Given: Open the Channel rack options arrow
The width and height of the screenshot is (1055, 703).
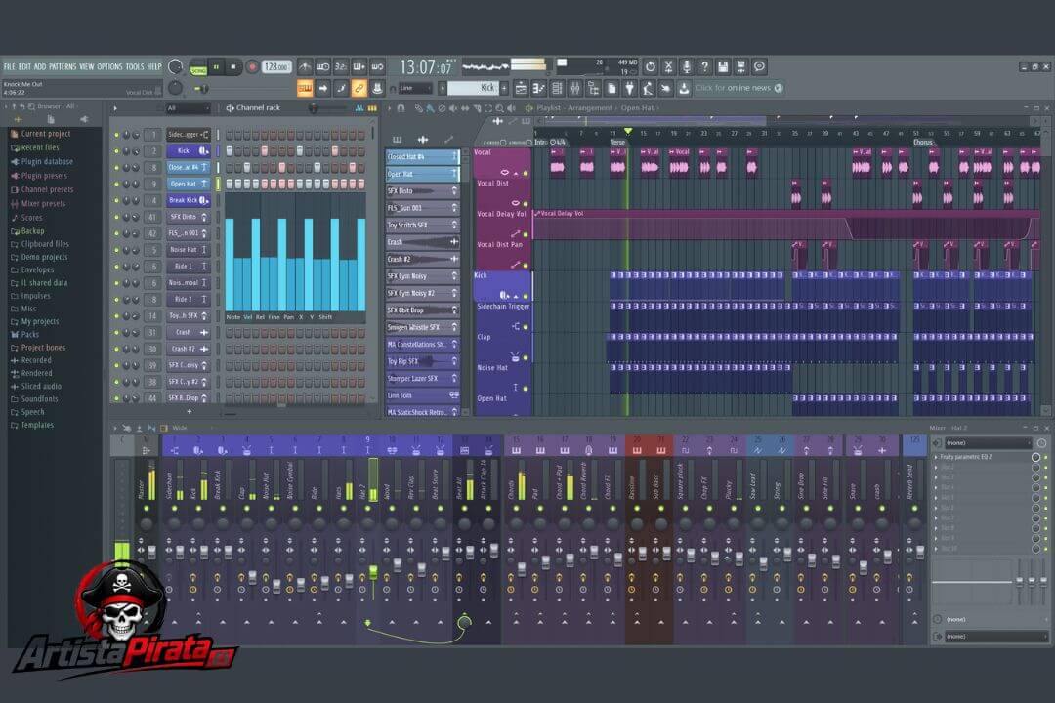Looking at the screenshot, I should coord(115,108).
